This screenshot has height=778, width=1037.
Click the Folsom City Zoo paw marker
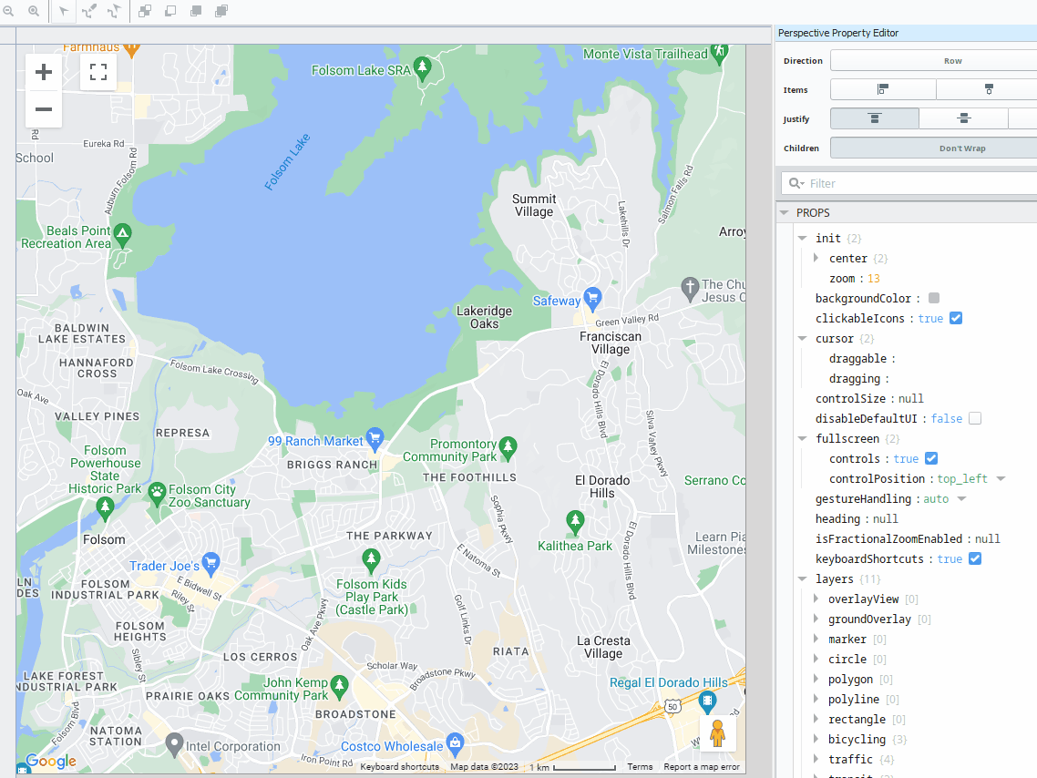pos(157,494)
